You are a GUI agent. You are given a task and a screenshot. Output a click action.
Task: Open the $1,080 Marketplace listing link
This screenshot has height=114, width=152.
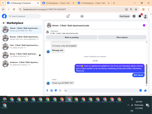pyautogui.click(x=64, y=33)
